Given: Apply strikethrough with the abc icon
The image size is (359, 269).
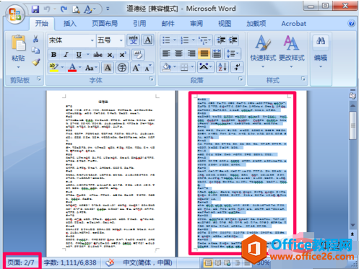Looking at the screenshot, I should point(98,55).
